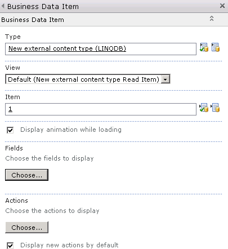Toggle the Display animation while loading checkbox

click(10, 130)
